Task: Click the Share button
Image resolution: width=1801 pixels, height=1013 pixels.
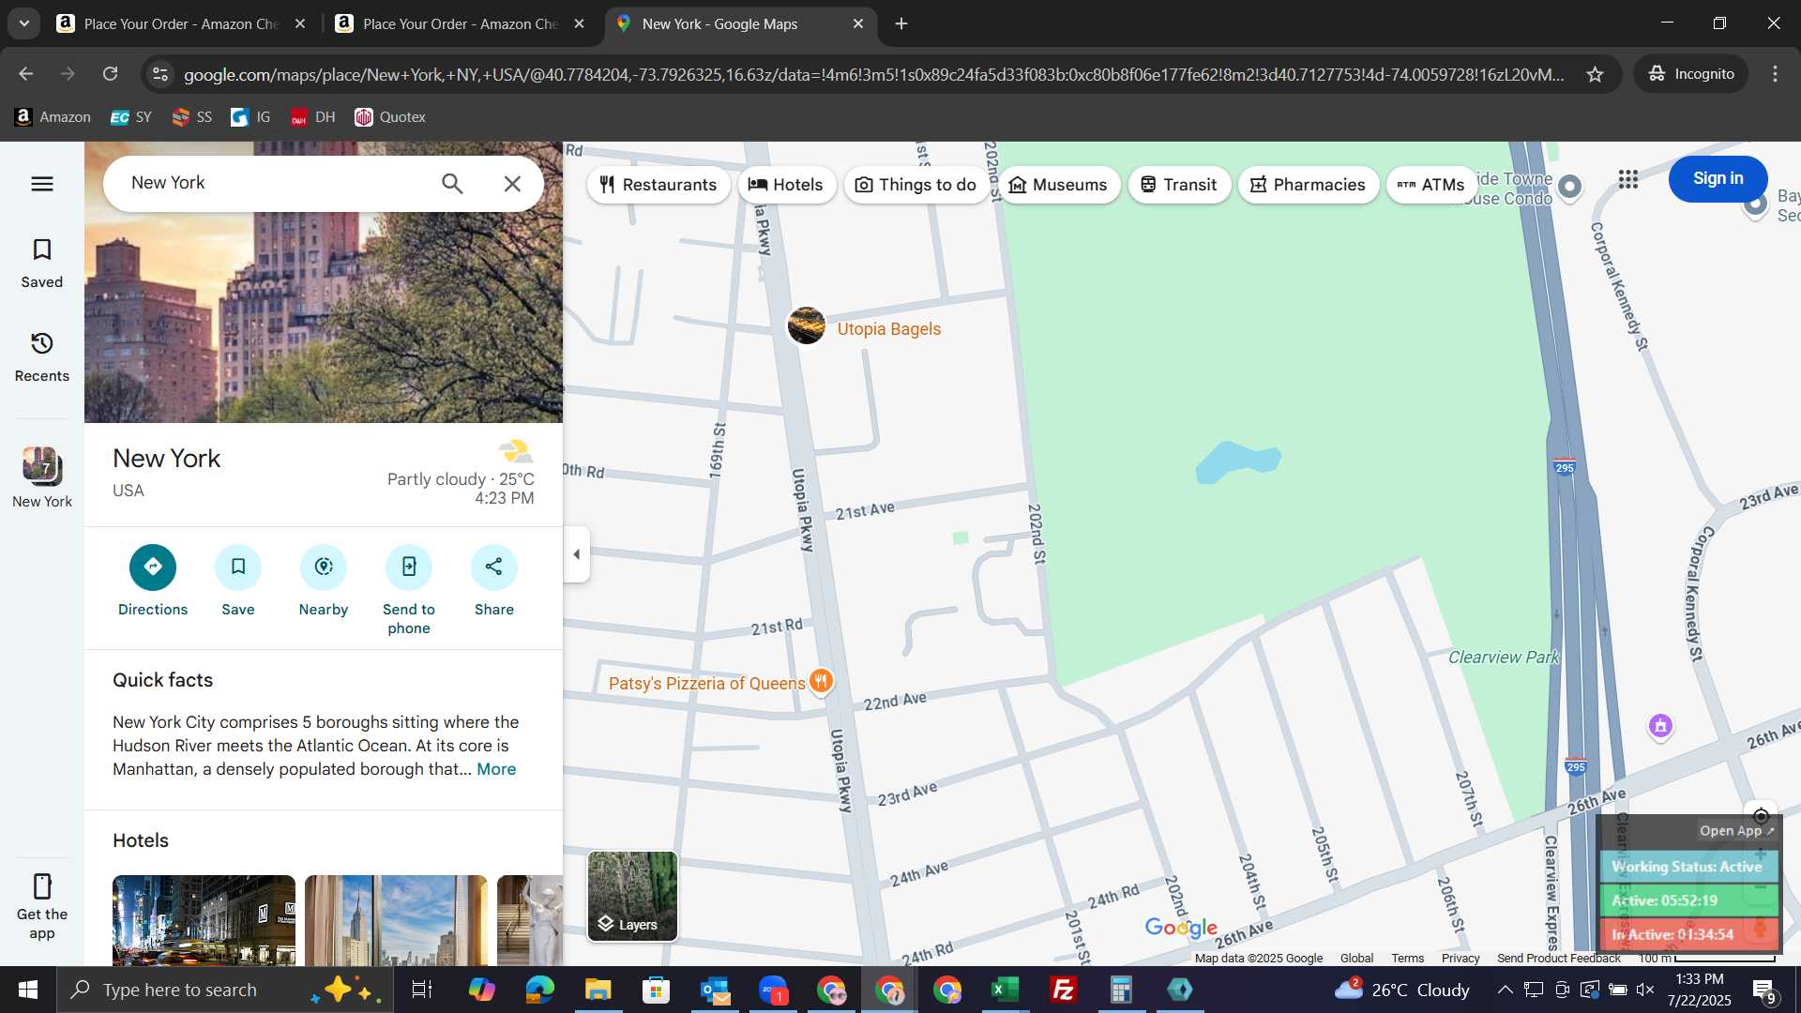Action: click(494, 581)
